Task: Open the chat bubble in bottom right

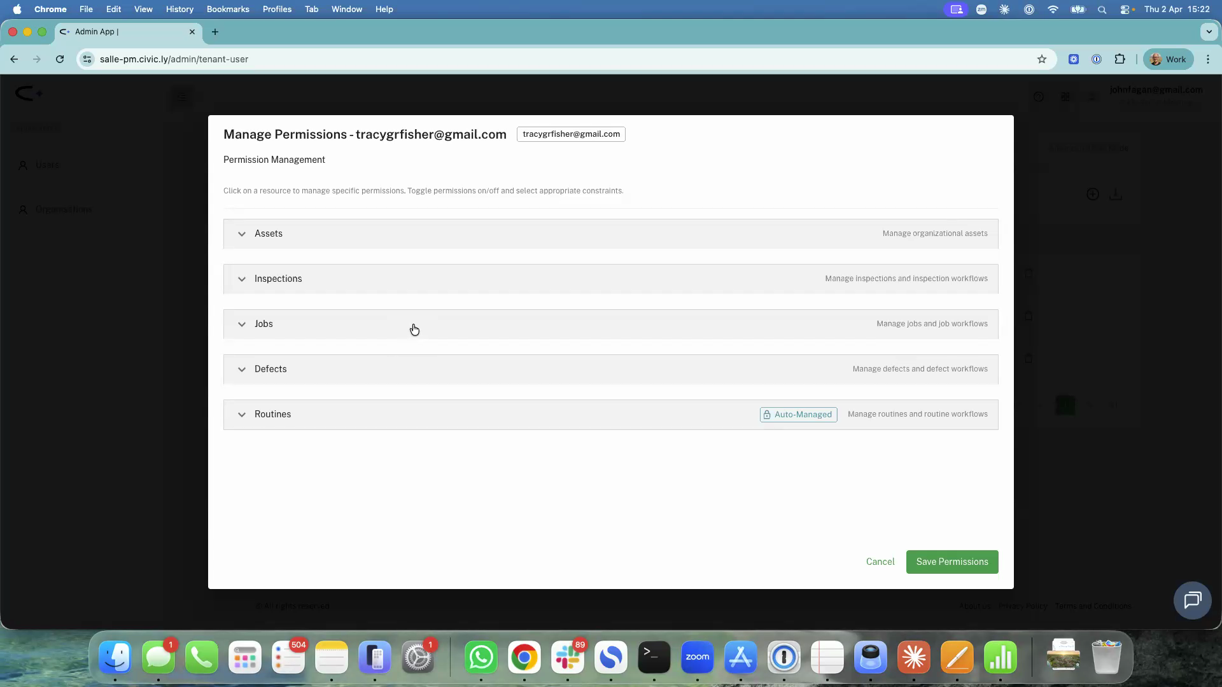Action: coord(1193,600)
